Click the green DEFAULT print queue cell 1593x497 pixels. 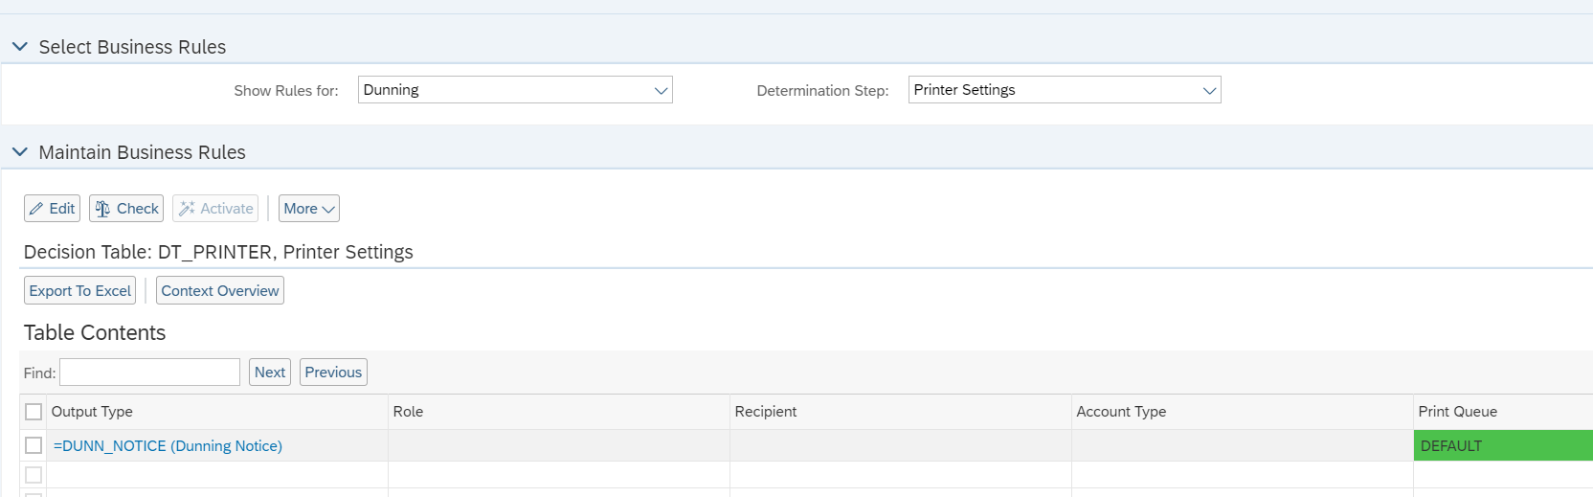(x=1503, y=445)
